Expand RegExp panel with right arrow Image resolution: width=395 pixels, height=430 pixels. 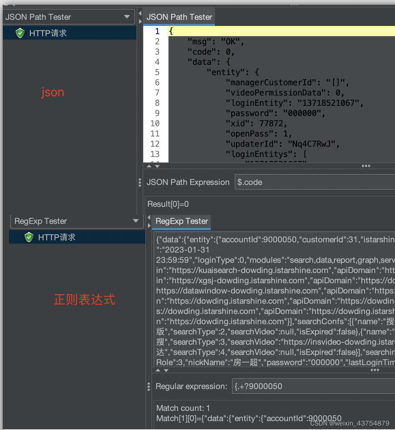(149, 226)
